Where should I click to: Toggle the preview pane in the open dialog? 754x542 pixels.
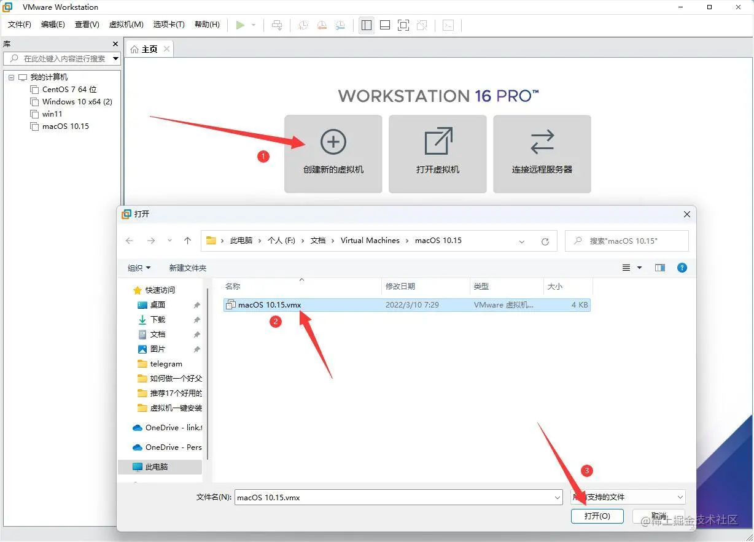(660, 267)
